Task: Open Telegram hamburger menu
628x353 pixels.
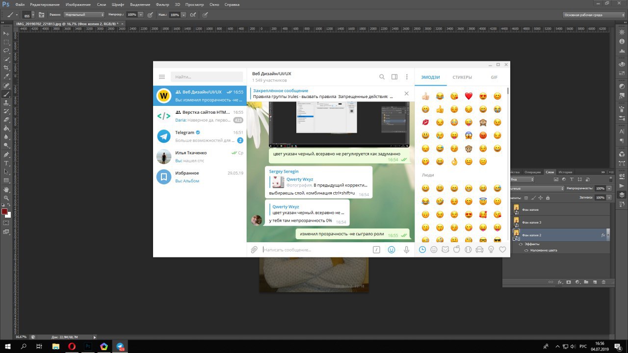Action: tap(162, 77)
